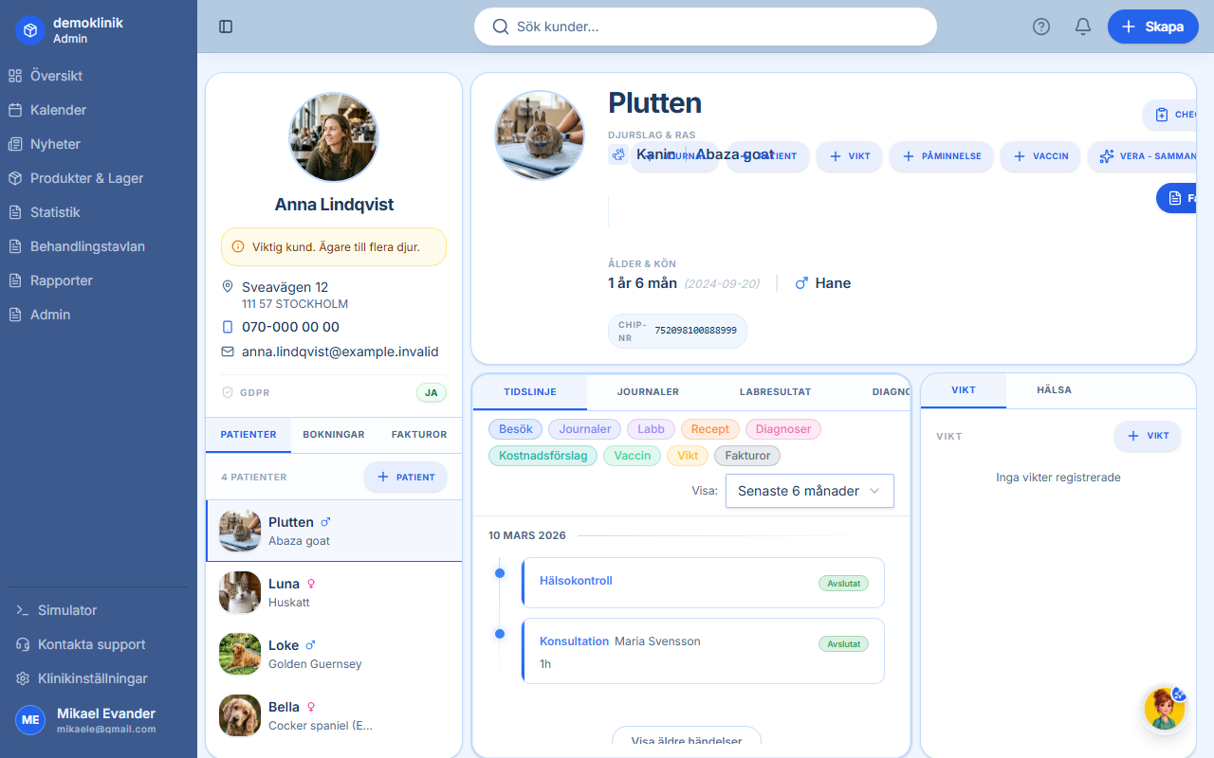Image resolution: width=1214 pixels, height=758 pixels.
Task: Toggle the Besök filter chip
Action: [x=515, y=428]
